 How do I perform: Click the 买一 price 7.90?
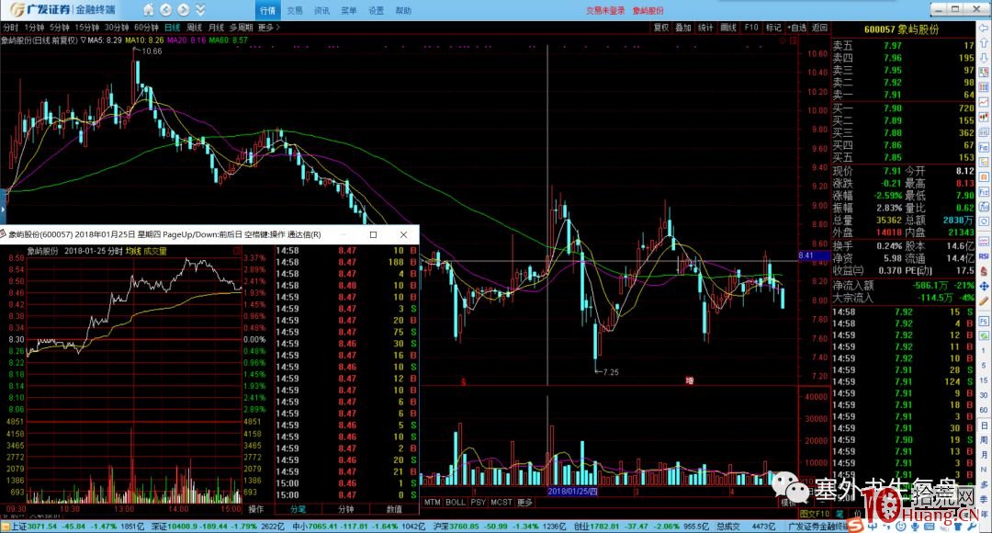tap(893, 108)
